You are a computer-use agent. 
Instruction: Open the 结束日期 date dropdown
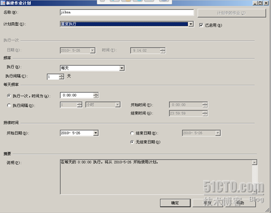(218, 133)
